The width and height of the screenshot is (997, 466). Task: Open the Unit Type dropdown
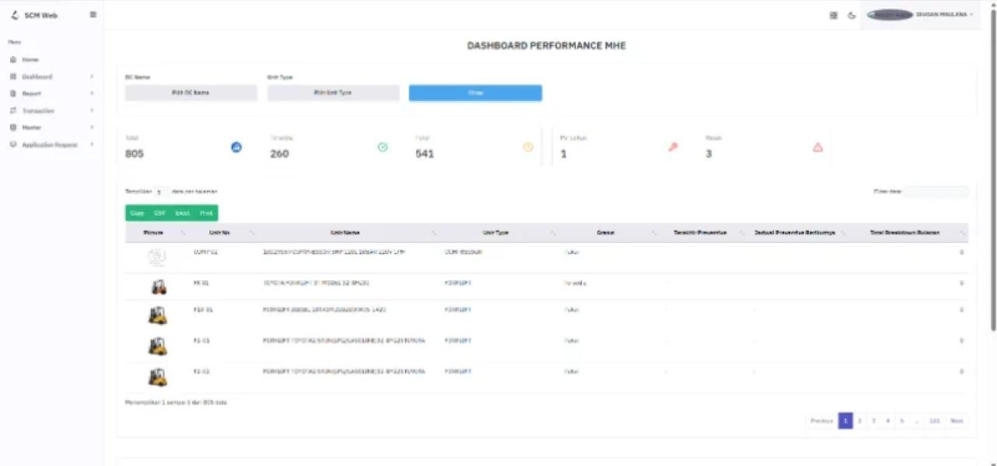(333, 93)
